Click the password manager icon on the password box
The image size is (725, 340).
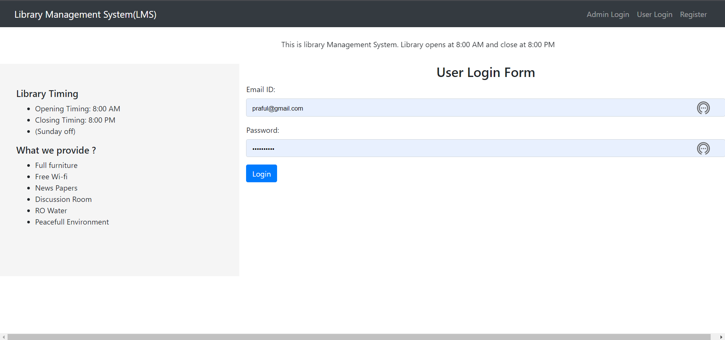point(703,148)
